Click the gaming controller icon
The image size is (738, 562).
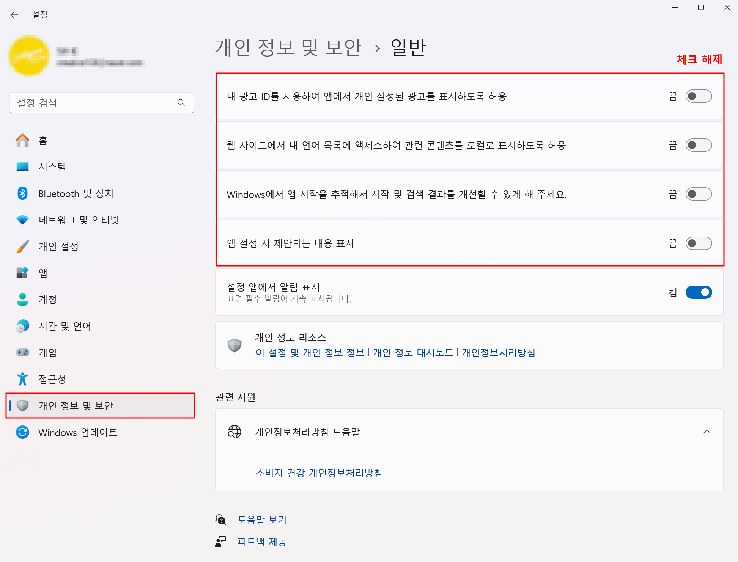pos(22,352)
